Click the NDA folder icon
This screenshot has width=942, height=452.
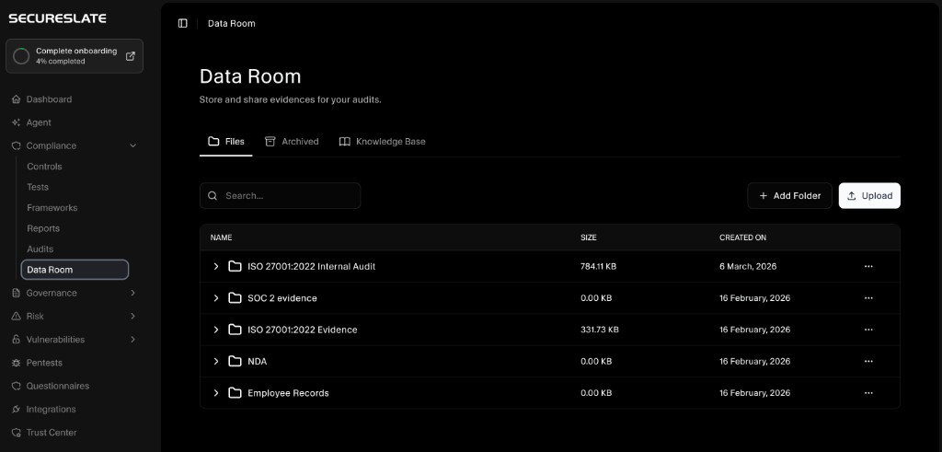[x=235, y=361]
